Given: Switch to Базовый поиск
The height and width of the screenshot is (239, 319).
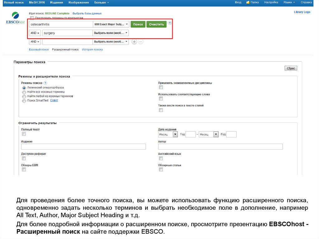Looking at the screenshot, I should pos(39,50).
